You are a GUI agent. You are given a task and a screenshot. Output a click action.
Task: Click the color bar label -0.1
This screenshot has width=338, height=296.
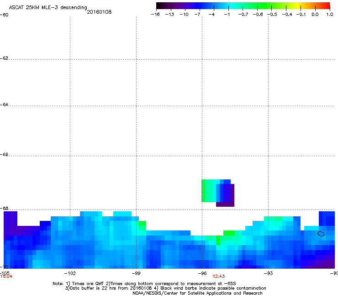[301, 15]
